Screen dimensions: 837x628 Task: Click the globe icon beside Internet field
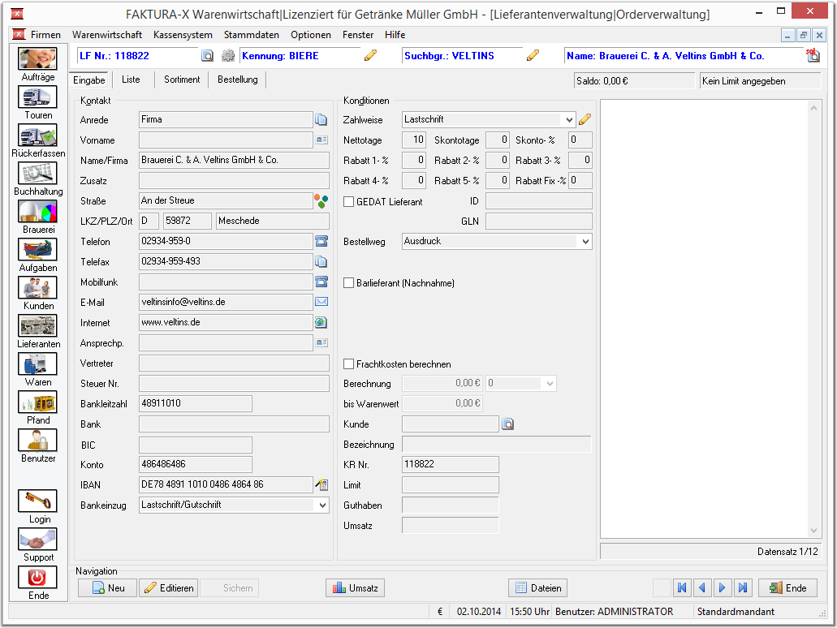click(x=321, y=322)
